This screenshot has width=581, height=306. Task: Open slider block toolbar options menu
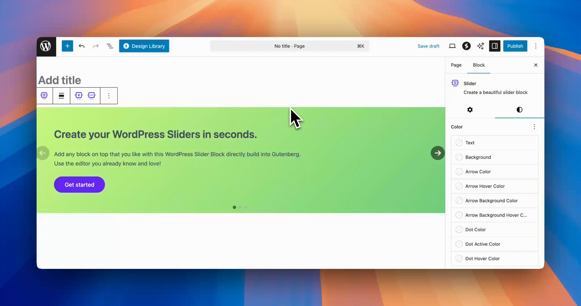(109, 96)
